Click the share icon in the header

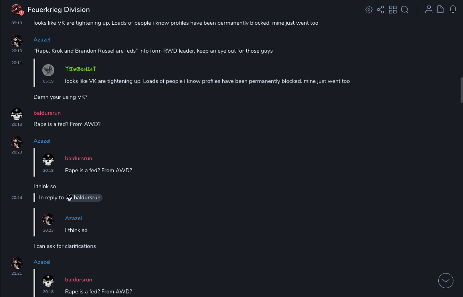coord(380,10)
